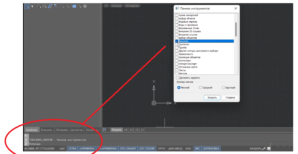Check Другие методы растрового выбора
298x154 pixels.
(177, 51)
